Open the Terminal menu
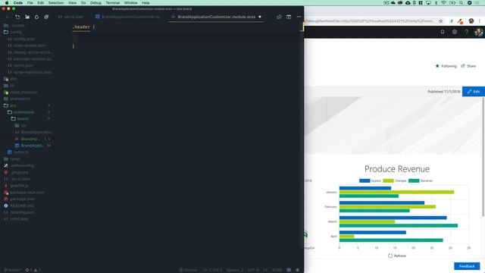The width and height of the screenshot is (485, 273). [113, 3]
